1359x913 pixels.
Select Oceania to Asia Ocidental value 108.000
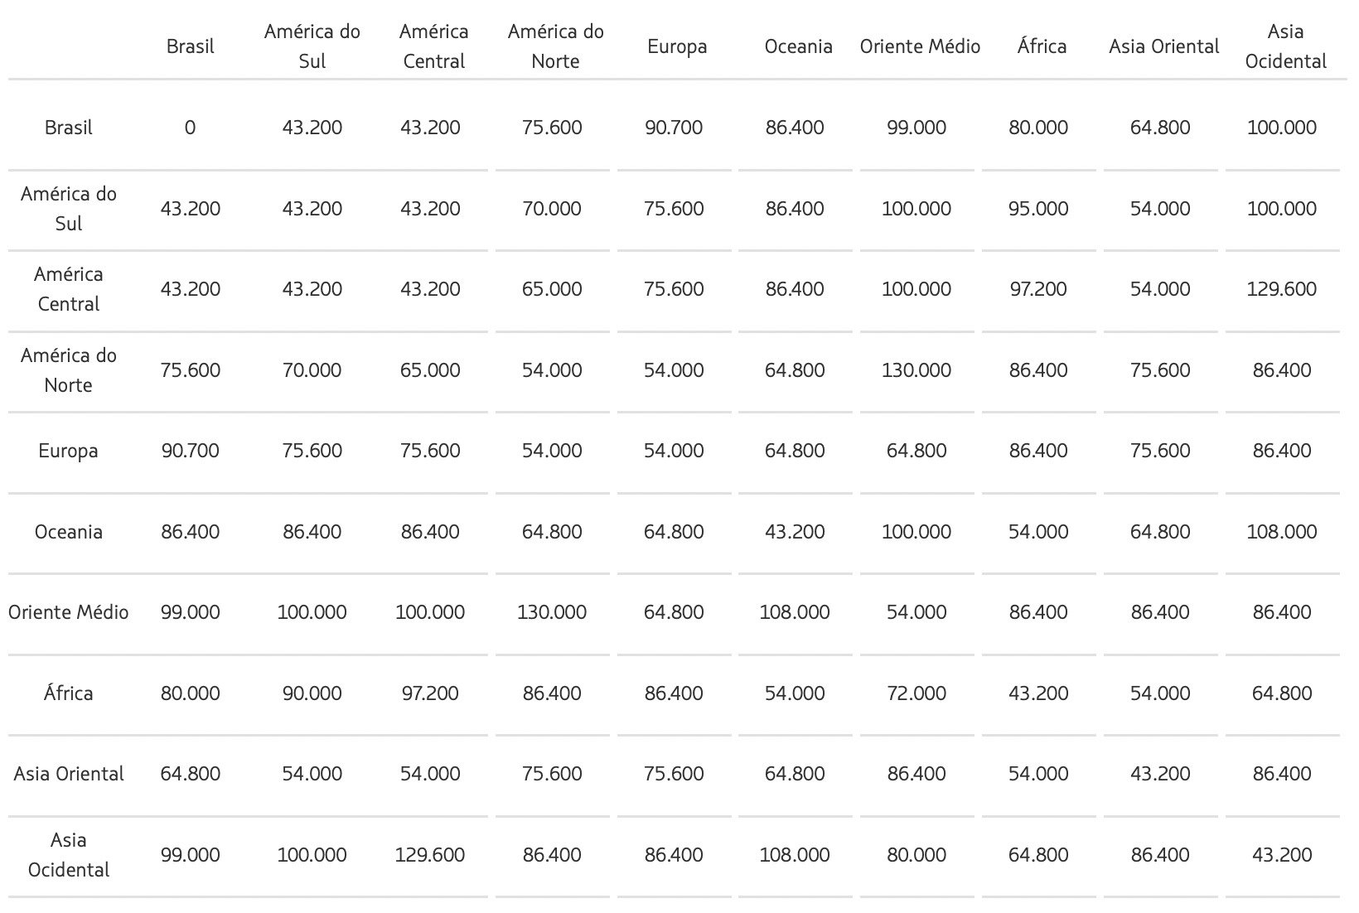pos(1282,532)
